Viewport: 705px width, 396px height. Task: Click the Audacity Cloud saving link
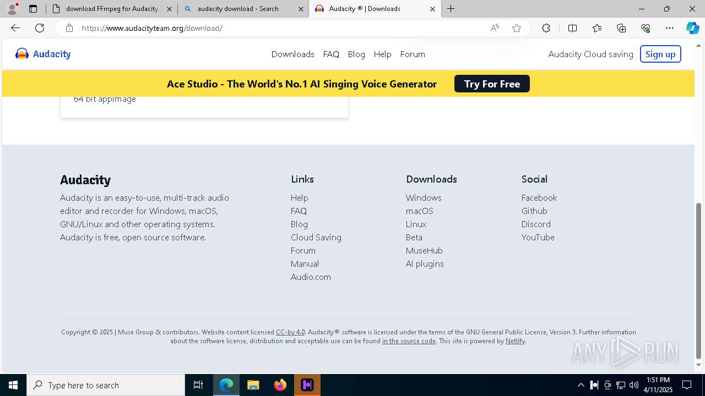tap(590, 54)
